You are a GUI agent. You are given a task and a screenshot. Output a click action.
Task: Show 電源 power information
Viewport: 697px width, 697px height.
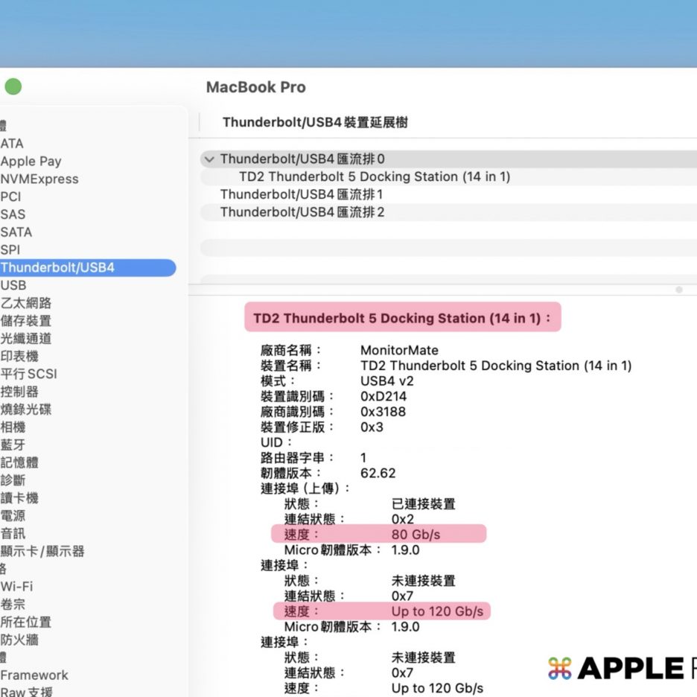[x=13, y=516]
